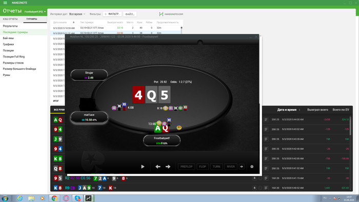Click the ФАЙЛ button
This screenshot has height=202, width=359.
click(130, 14)
